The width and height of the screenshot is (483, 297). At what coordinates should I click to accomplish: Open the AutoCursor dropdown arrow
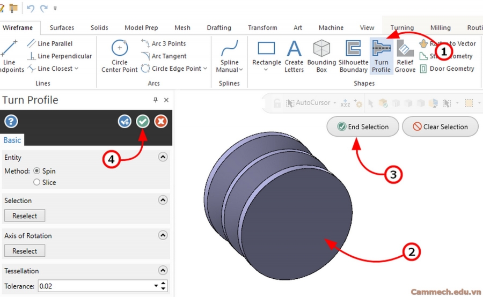tap(334, 103)
